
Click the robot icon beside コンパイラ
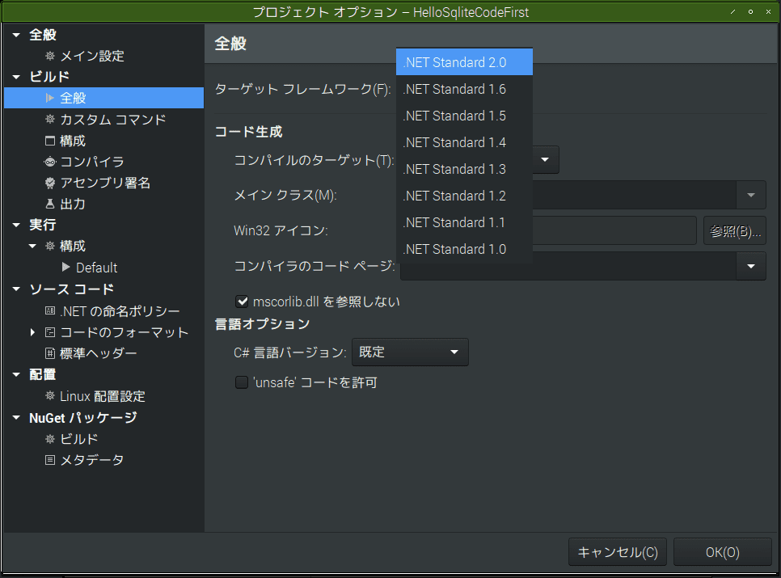(x=50, y=162)
